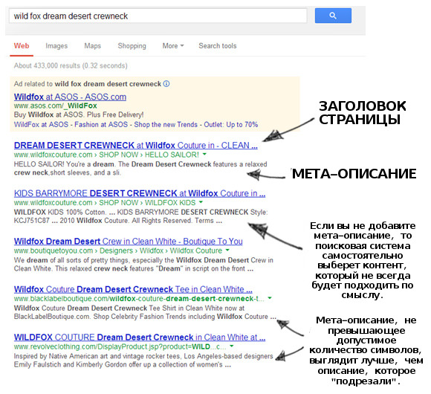Expand the More menu in search tabs
The image size is (431, 394).
(x=173, y=46)
